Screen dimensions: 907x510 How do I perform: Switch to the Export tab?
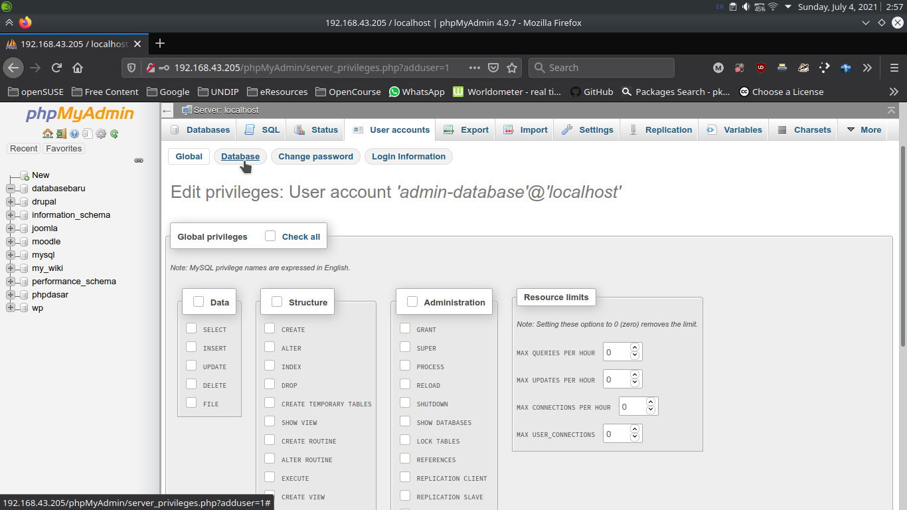tap(466, 130)
